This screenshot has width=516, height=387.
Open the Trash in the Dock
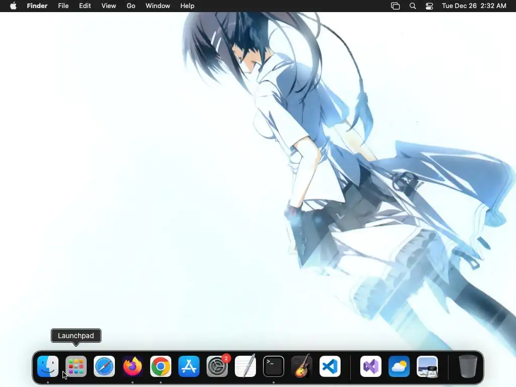(468, 366)
